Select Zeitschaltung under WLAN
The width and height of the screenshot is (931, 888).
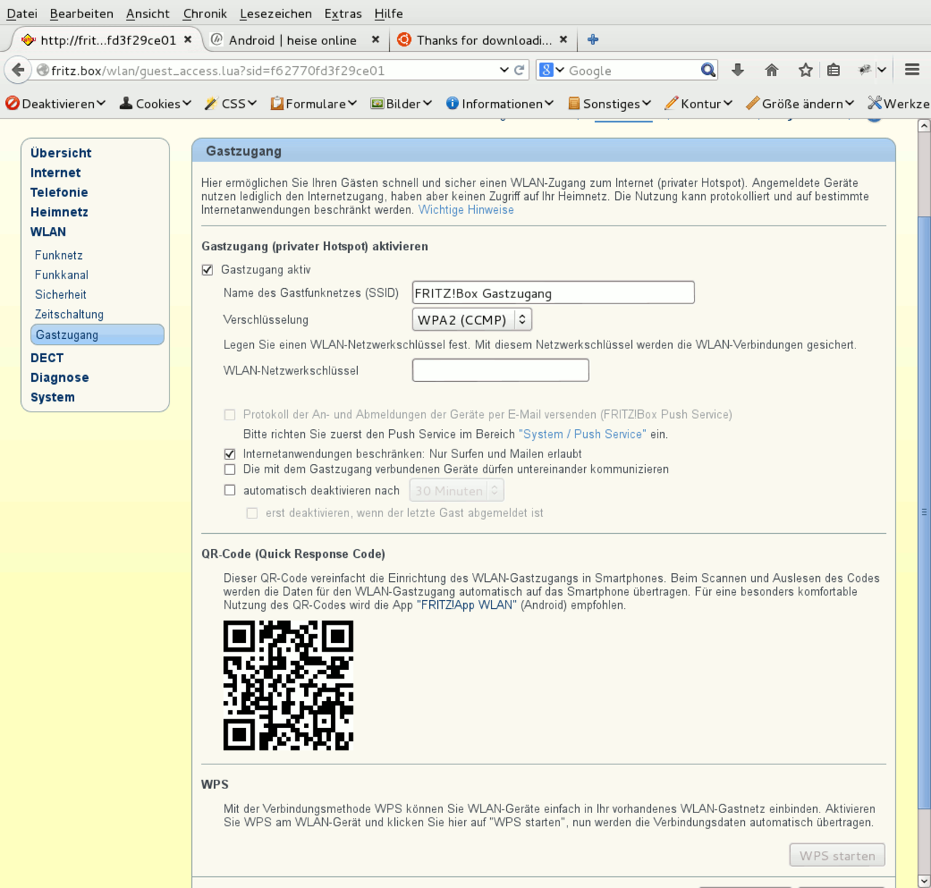(69, 314)
